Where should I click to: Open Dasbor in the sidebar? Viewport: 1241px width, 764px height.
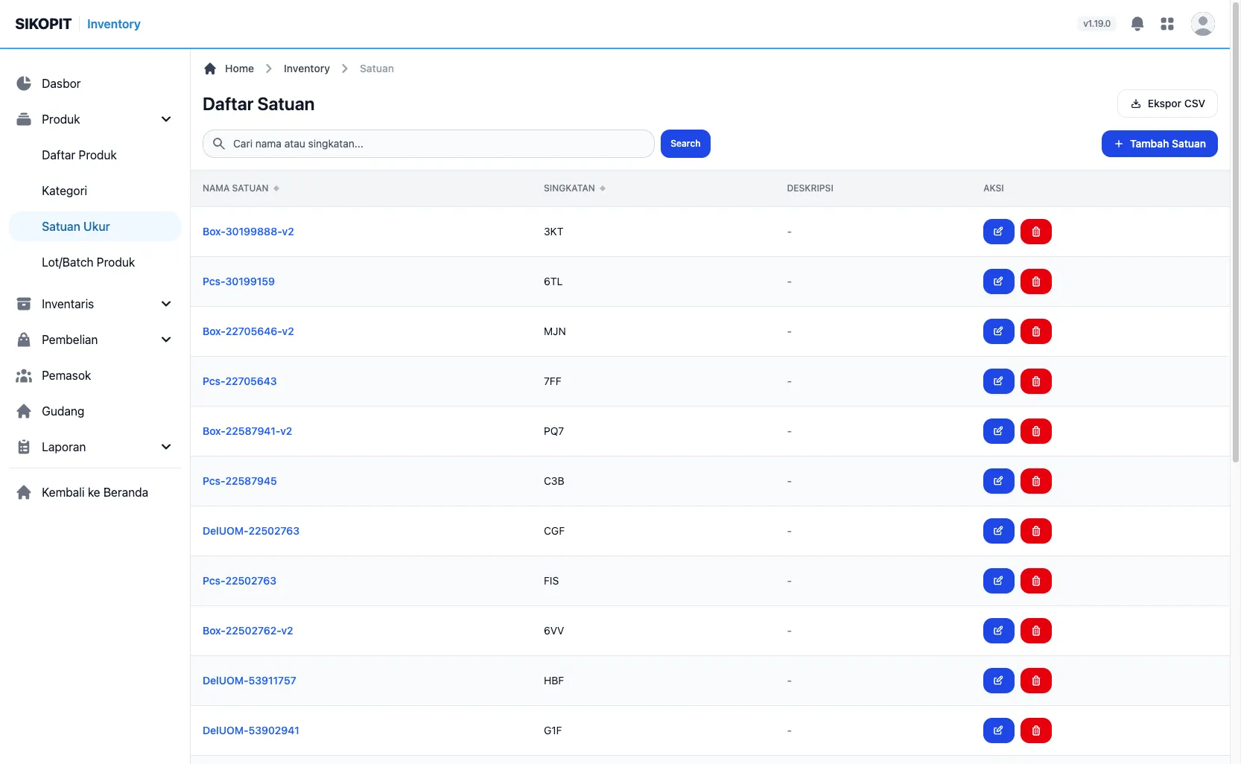coord(95,83)
